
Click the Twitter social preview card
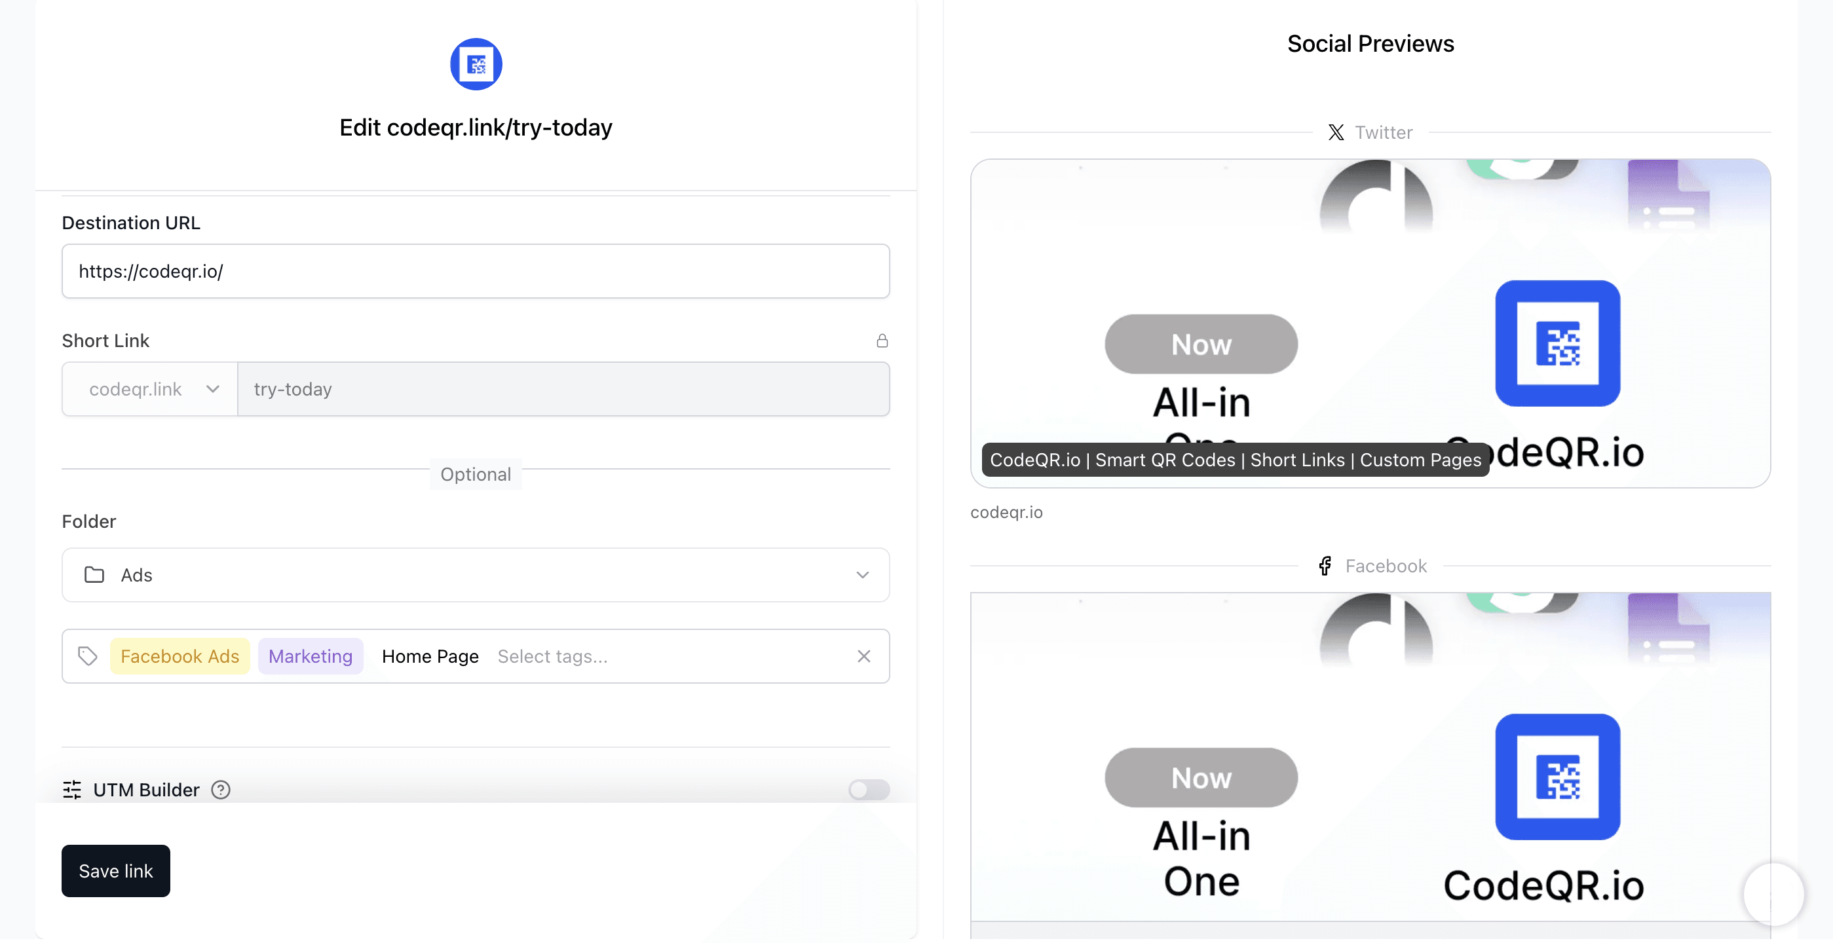pyautogui.click(x=1370, y=324)
